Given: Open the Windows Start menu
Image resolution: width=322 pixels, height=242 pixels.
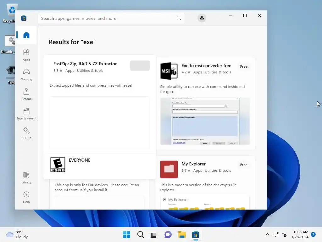Looking at the screenshot, I should [126, 234].
